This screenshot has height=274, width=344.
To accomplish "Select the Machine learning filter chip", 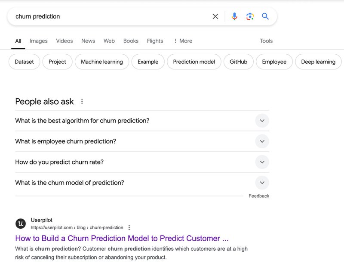I will tap(102, 62).
